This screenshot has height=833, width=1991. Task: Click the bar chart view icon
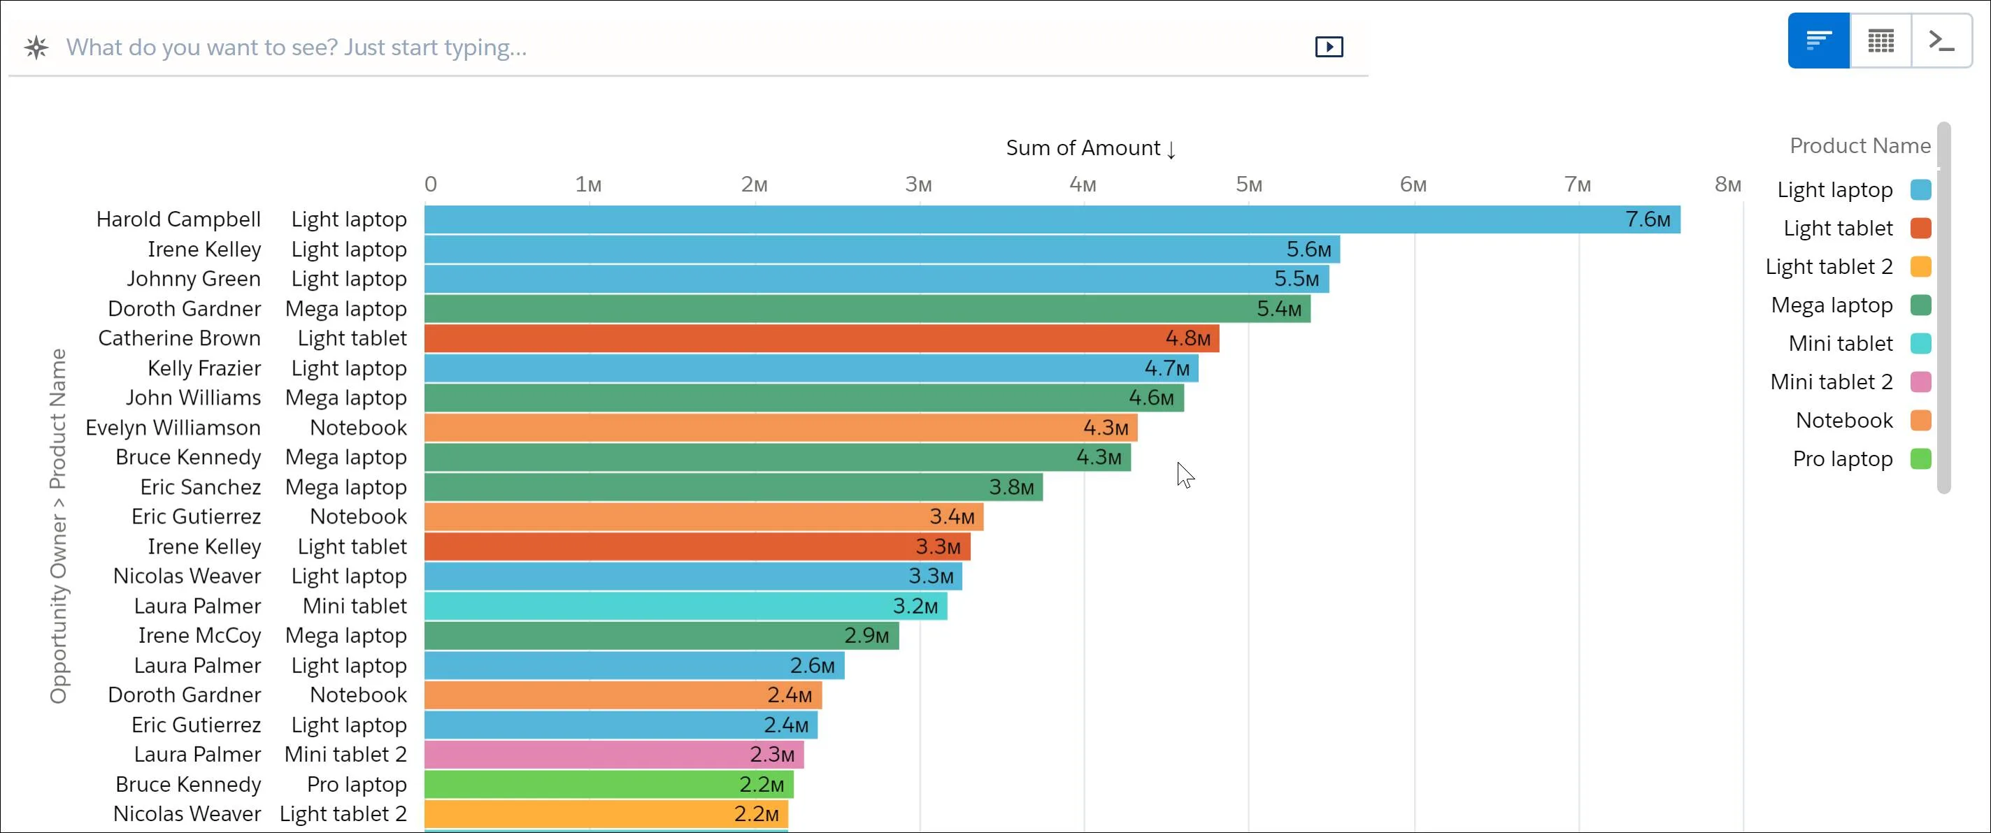tap(1818, 41)
